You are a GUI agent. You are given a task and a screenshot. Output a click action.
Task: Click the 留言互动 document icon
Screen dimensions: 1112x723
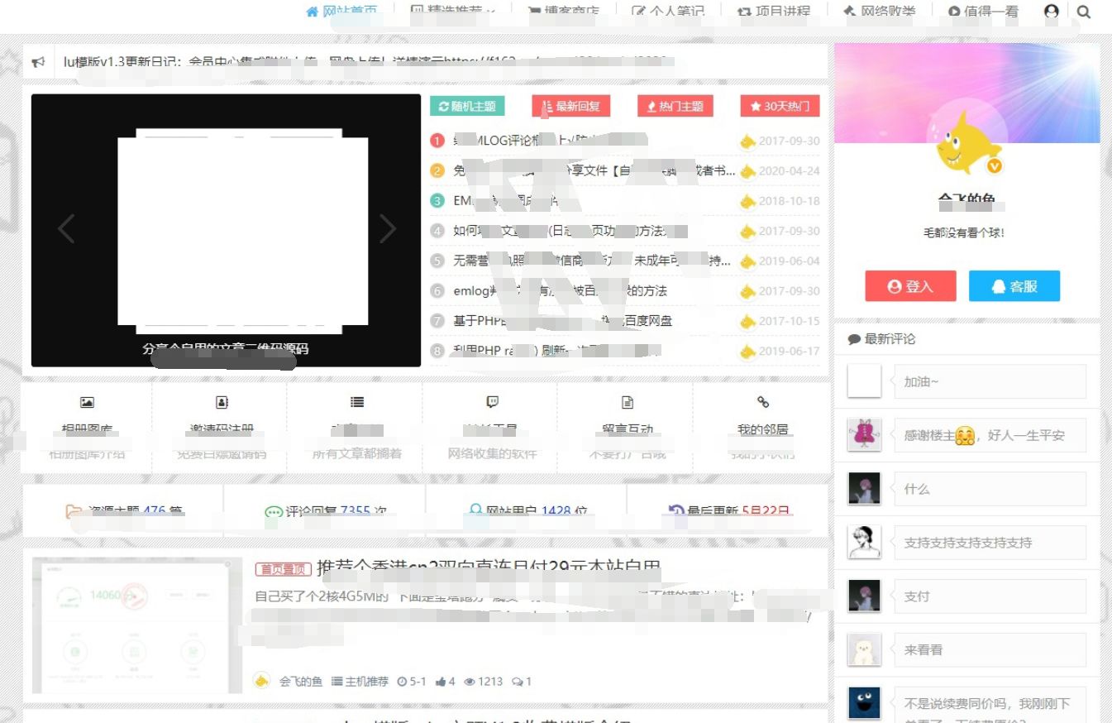(x=627, y=402)
